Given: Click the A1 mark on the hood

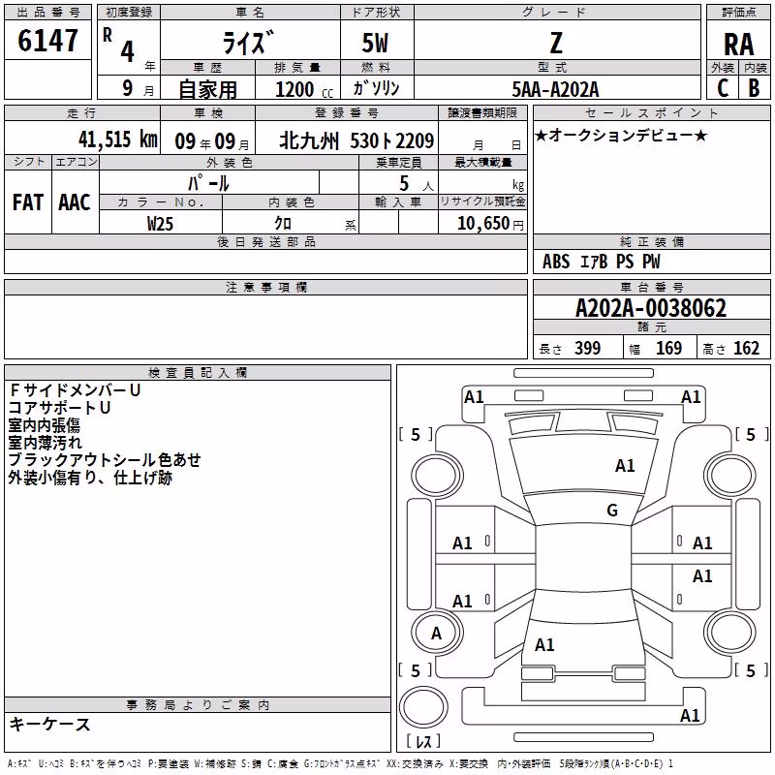Looking at the screenshot, I should click(625, 465).
